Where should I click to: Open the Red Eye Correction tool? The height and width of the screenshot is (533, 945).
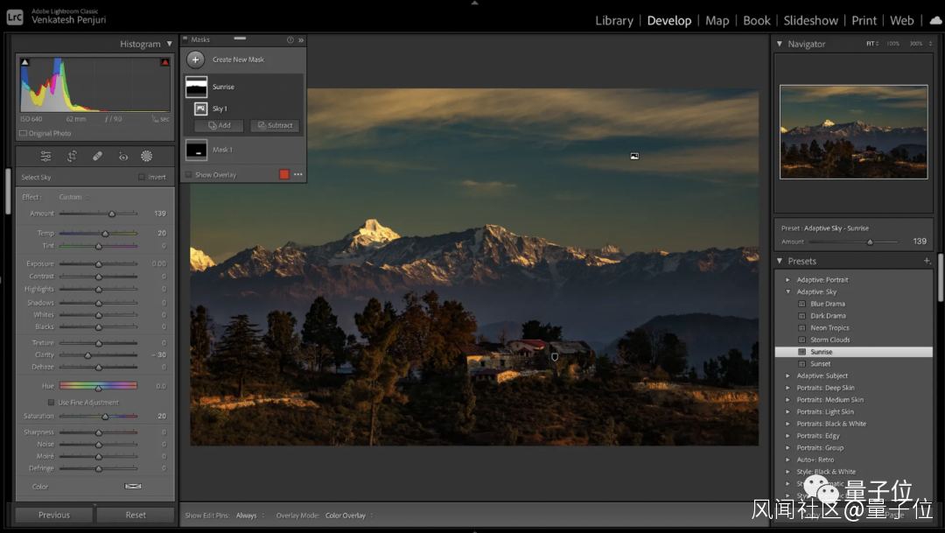click(x=122, y=157)
